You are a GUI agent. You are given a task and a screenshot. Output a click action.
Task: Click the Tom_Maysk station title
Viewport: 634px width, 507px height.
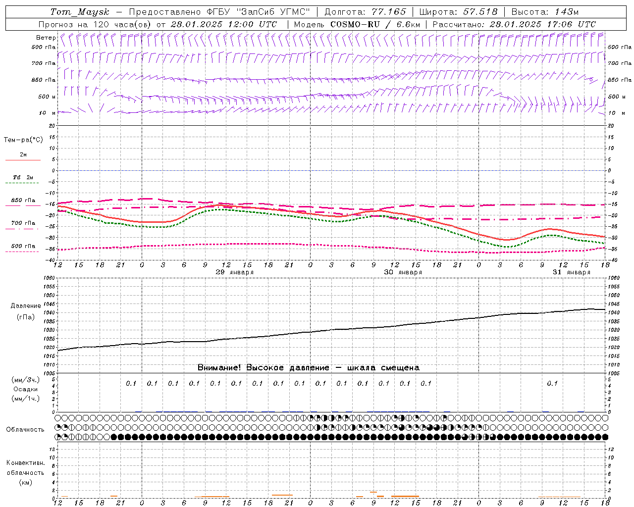80,12
